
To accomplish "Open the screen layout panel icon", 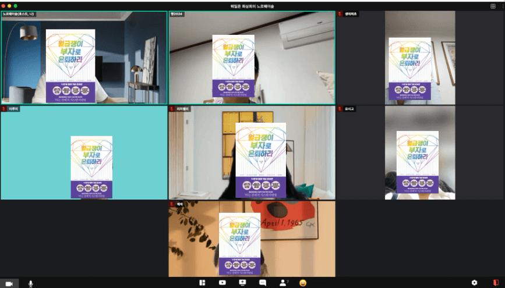I will coord(202,283).
